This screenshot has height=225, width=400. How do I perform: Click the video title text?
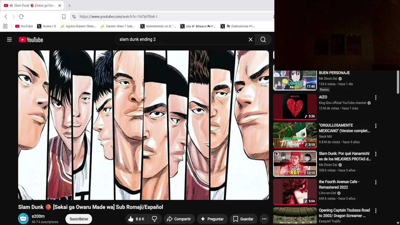coord(91,207)
